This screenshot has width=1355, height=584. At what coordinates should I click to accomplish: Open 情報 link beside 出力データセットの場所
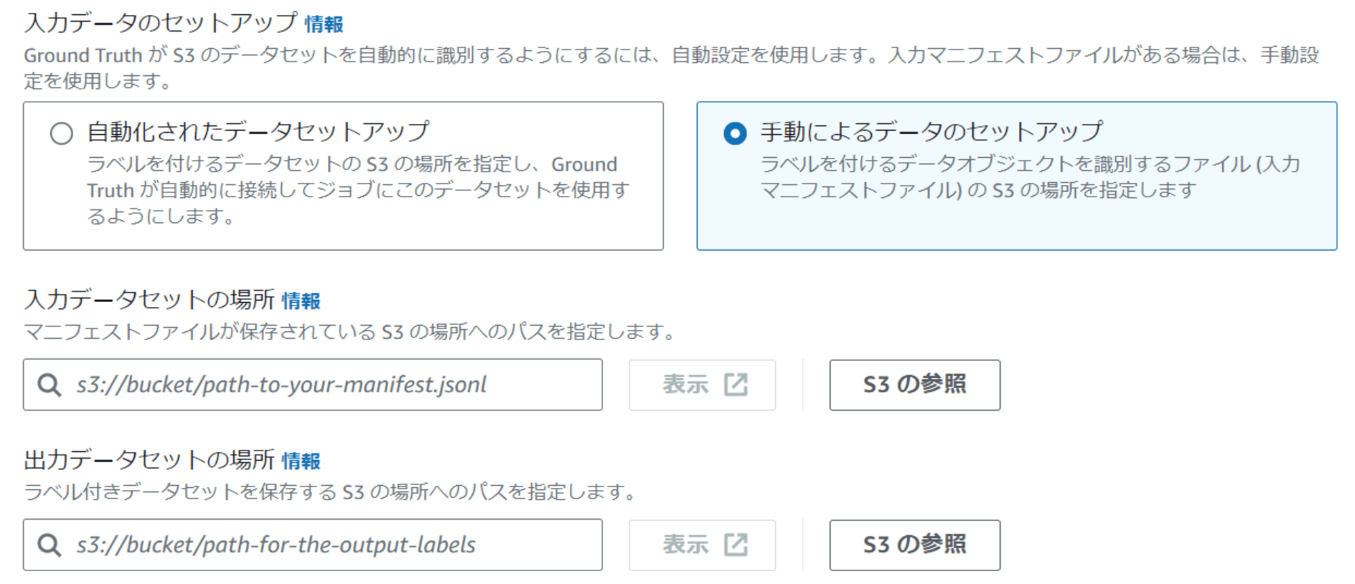[301, 461]
